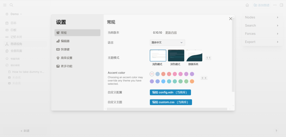Click the 't t' theme shortcut badge

pos(208,58)
